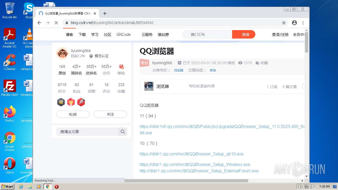Click the Chrome address bar URL
This screenshot has width=338, height=190.
pyautogui.click(x=112, y=23)
